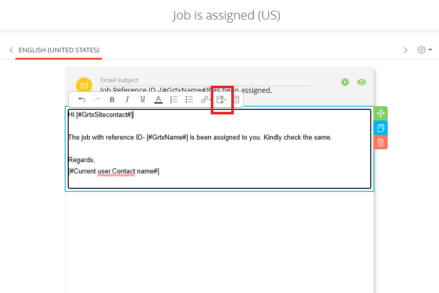
Task: Toggle bold formatting
Action: click(x=112, y=100)
